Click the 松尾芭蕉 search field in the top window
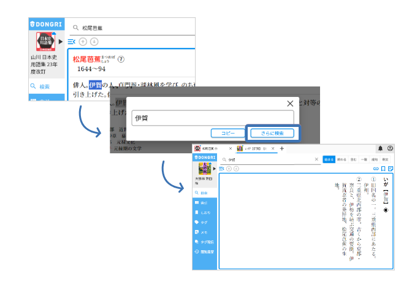420x287 pixels. point(132,28)
